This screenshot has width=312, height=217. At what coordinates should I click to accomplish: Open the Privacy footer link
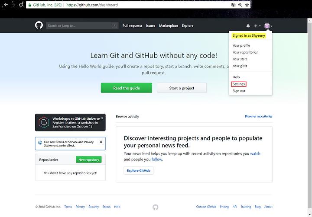pyautogui.click(x=80, y=207)
